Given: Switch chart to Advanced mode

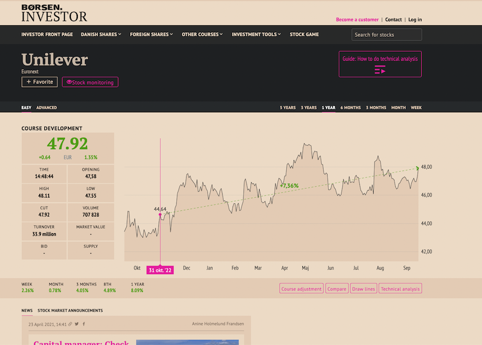Looking at the screenshot, I should [47, 108].
